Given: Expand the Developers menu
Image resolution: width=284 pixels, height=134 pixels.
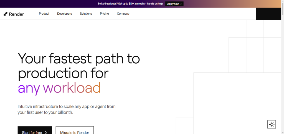Looking at the screenshot, I should (x=64, y=14).
